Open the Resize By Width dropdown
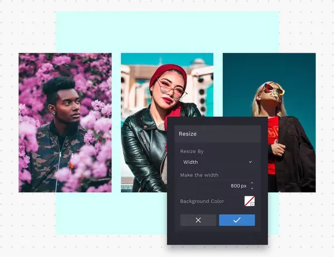334x257 pixels. (217, 162)
